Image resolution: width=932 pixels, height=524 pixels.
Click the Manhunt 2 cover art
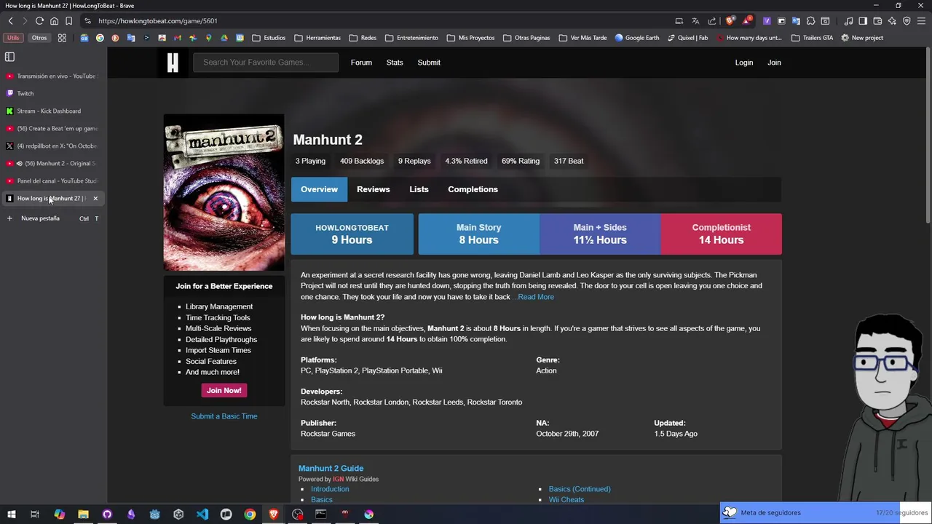pyautogui.click(x=224, y=193)
